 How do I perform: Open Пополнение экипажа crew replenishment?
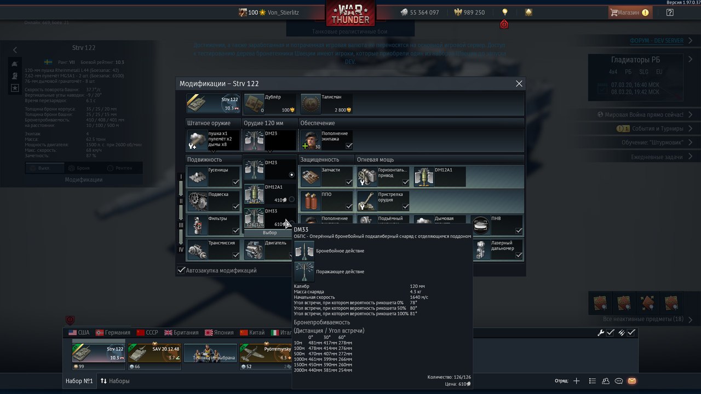(x=327, y=140)
